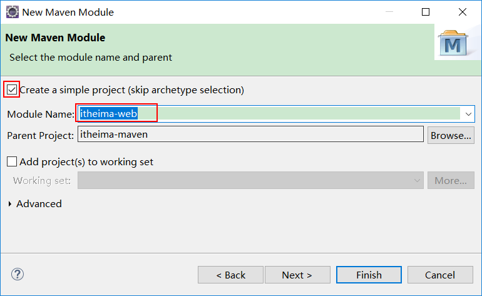Uncheck Create a simple project checkbox

pyautogui.click(x=12, y=90)
